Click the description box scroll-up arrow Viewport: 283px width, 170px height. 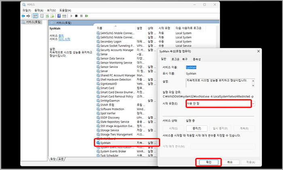point(253,81)
